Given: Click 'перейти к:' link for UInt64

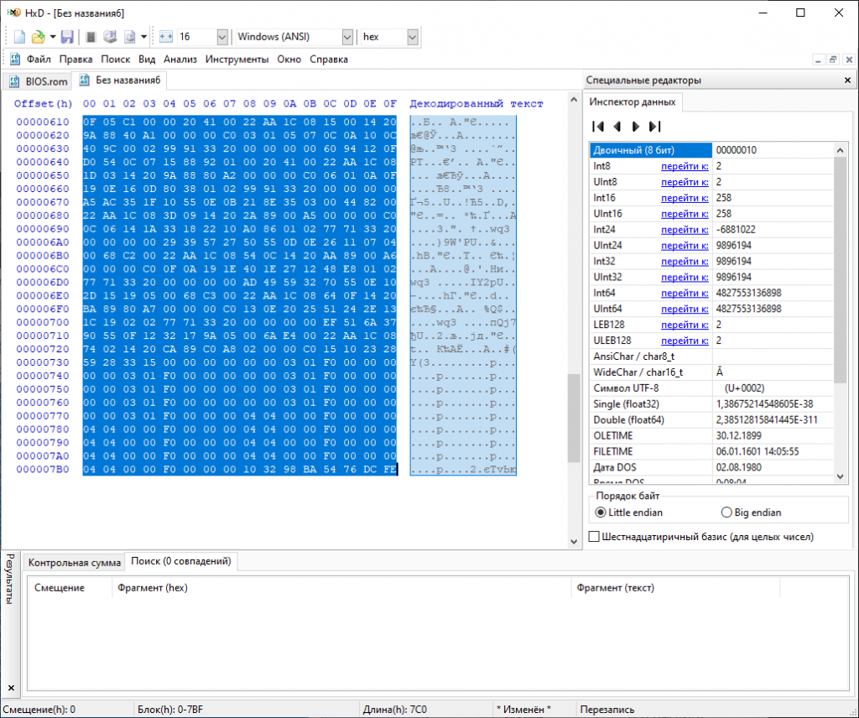Looking at the screenshot, I should click(x=685, y=309).
